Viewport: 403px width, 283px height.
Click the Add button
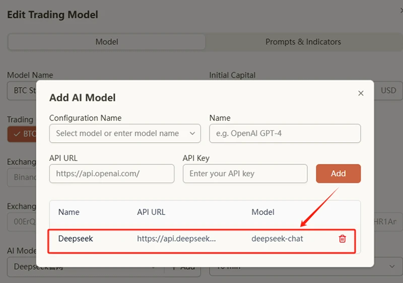click(x=338, y=174)
